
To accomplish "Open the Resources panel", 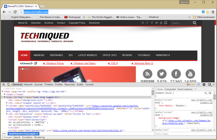I will pos(70,84).
